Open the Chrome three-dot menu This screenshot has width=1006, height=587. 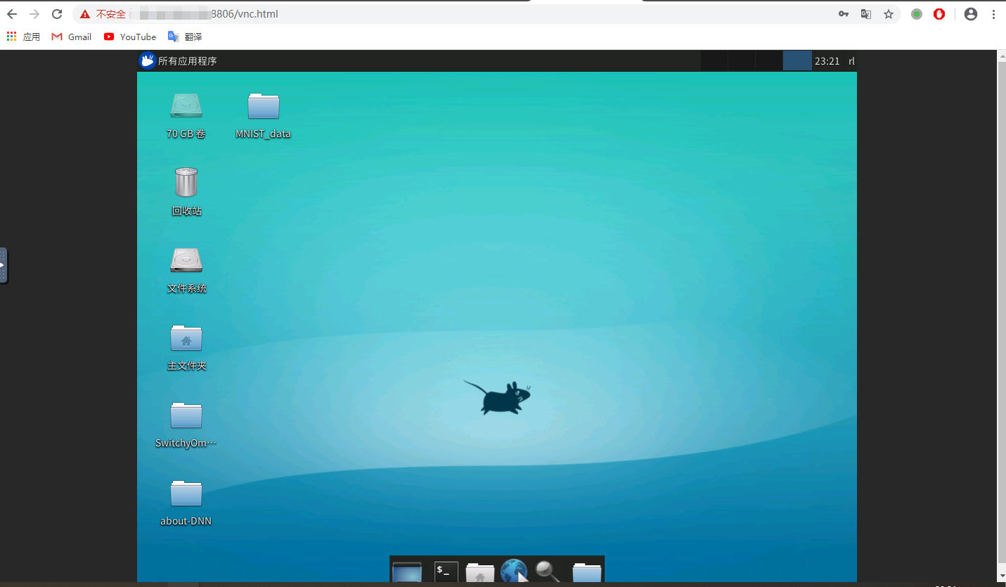click(994, 14)
